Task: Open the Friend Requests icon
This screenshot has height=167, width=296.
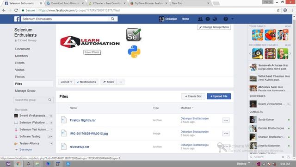Action: [x=200, y=19]
